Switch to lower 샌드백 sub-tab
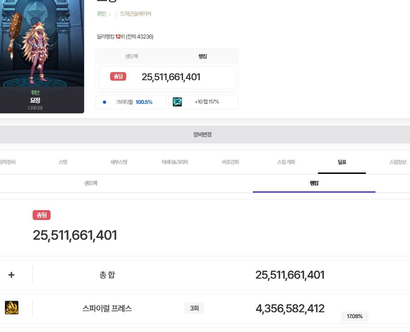Viewport: 410px width, 332px height. (91, 183)
